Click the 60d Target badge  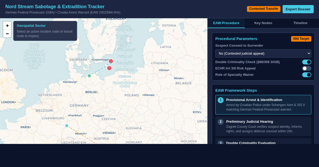[301, 39]
